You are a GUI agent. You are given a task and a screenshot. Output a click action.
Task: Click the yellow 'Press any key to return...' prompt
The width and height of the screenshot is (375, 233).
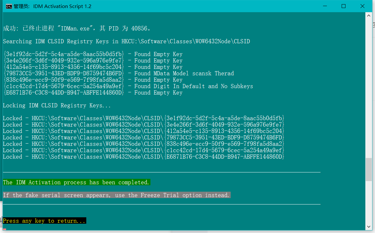click(45, 221)
